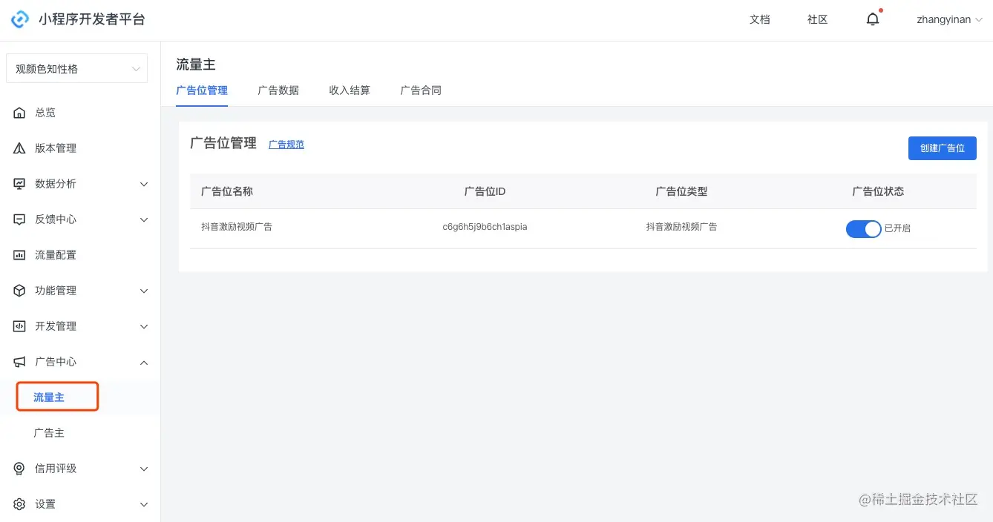Image resolution: width=993 pixels, height=522 pixels.
Task: Click the 开发管理 code icon
Action: [20, 326]
